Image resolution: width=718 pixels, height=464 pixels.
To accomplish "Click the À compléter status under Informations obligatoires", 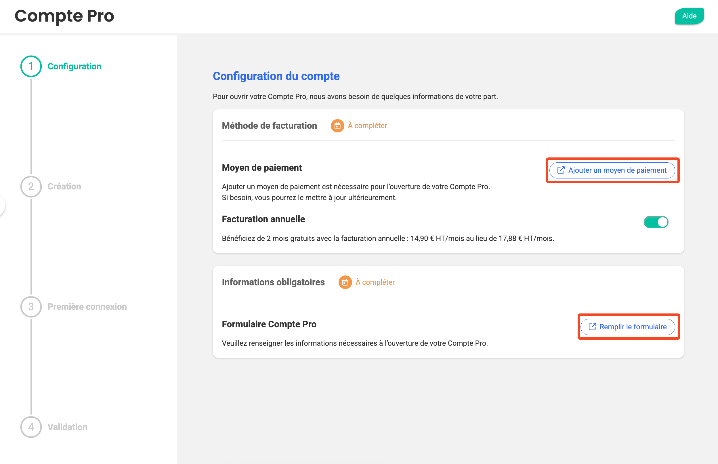I will 375,282.
